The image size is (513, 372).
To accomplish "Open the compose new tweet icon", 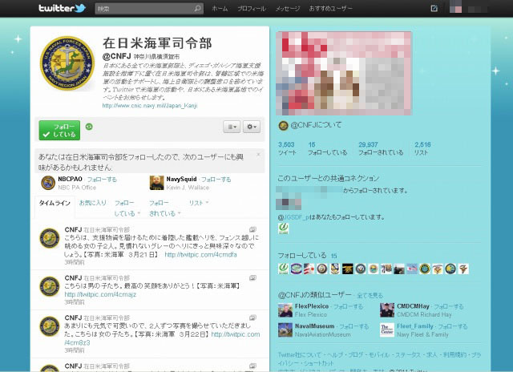I will pos(434,9).
